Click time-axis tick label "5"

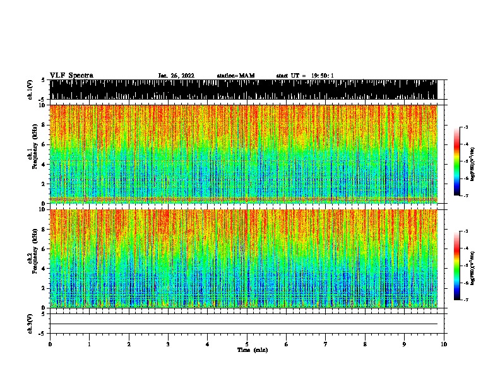tap(247, 344)
